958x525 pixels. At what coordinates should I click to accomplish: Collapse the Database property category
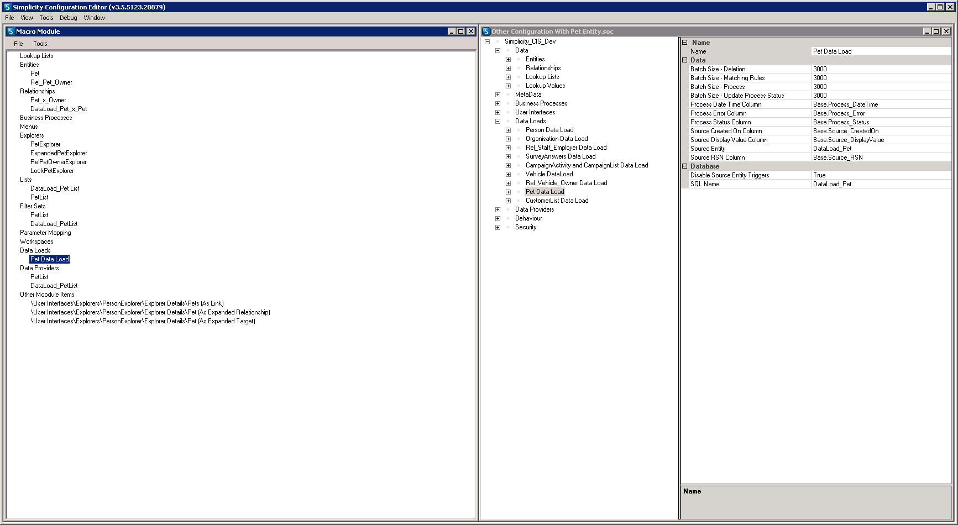[x=684, y=166]
